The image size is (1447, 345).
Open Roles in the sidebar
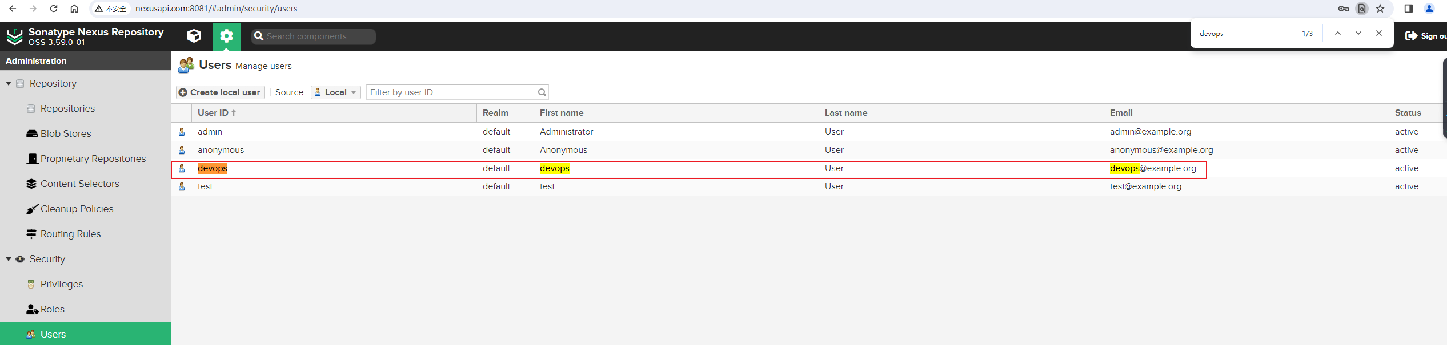(x=53, y=309)
